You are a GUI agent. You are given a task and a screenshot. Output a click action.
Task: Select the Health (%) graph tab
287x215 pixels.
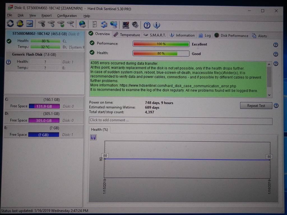99,130
